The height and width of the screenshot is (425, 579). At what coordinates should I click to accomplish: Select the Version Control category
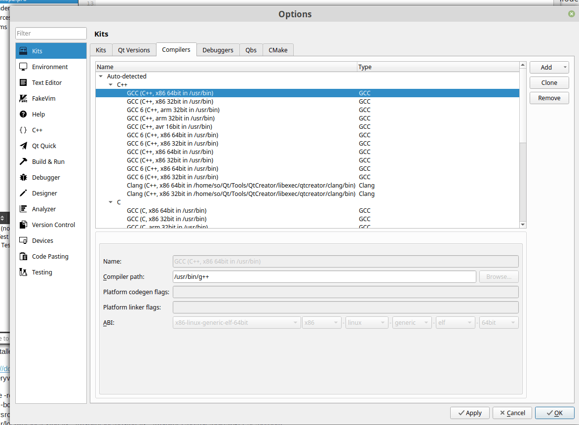coord(53,225)
